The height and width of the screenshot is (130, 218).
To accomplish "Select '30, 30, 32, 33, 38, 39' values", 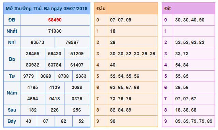I will [132, 54].
